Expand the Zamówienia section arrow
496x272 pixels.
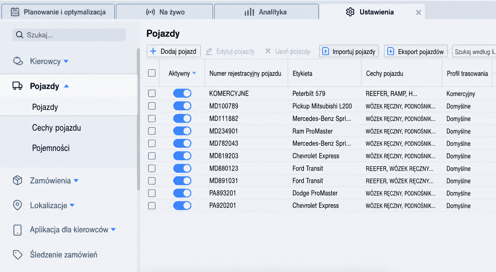[x=76, y=181]
